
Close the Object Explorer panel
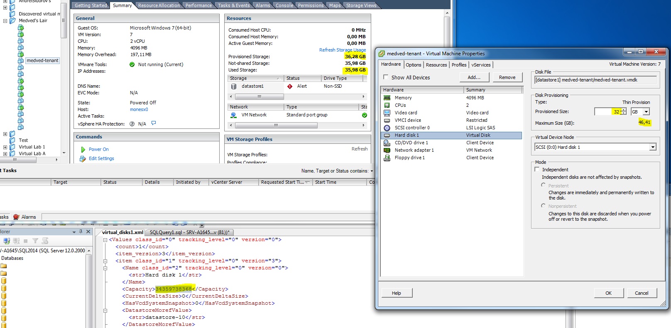(88, 232)
